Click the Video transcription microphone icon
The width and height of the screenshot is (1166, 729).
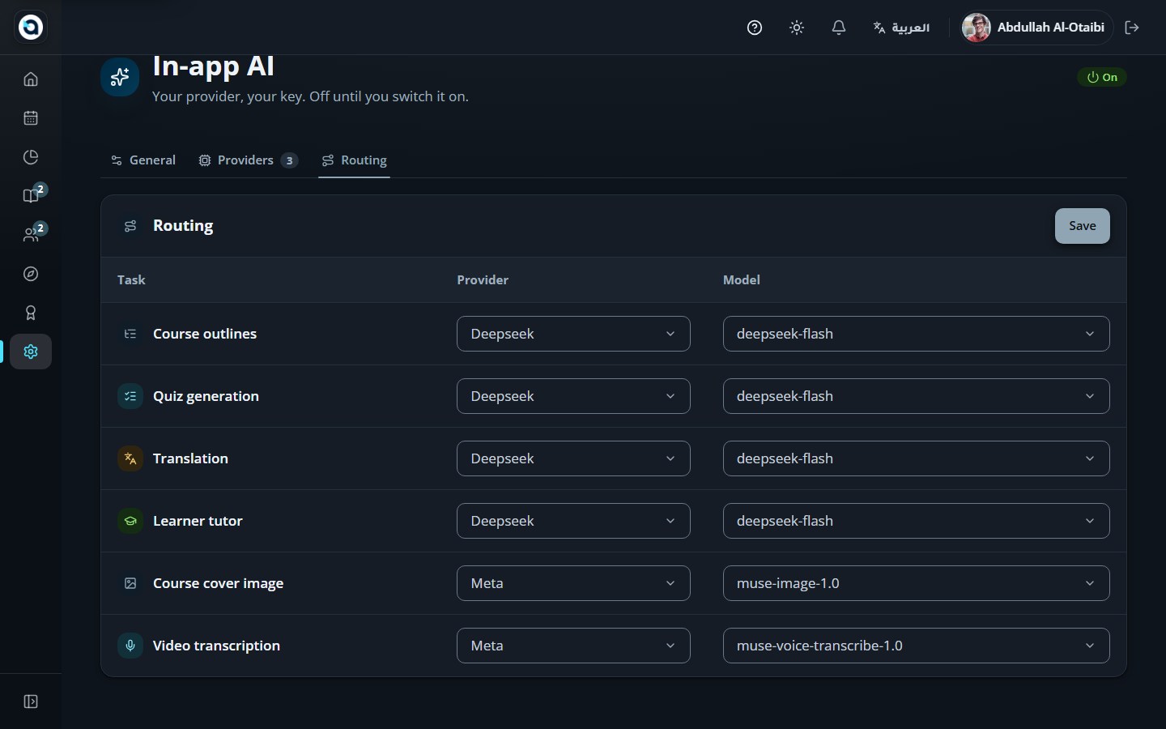[x=130, y=646]
